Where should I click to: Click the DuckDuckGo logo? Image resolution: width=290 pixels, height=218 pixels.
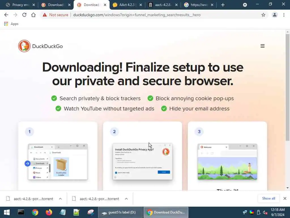click(x=40, y=46)
